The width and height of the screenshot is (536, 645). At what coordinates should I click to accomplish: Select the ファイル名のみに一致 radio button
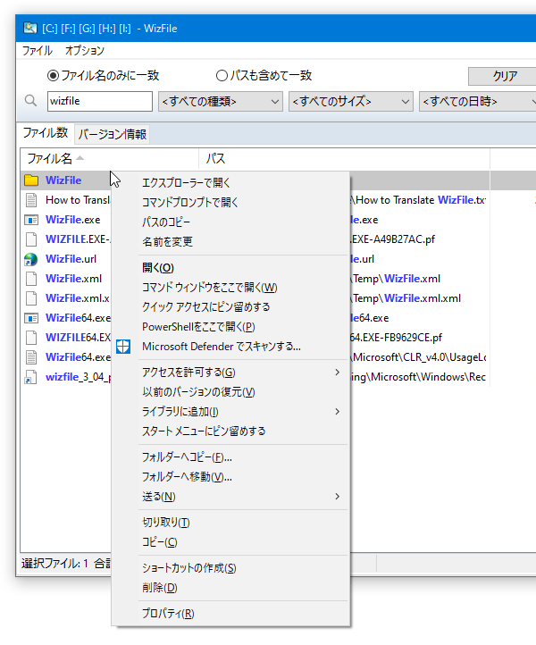pyautogui.click(x=53, y=75)
